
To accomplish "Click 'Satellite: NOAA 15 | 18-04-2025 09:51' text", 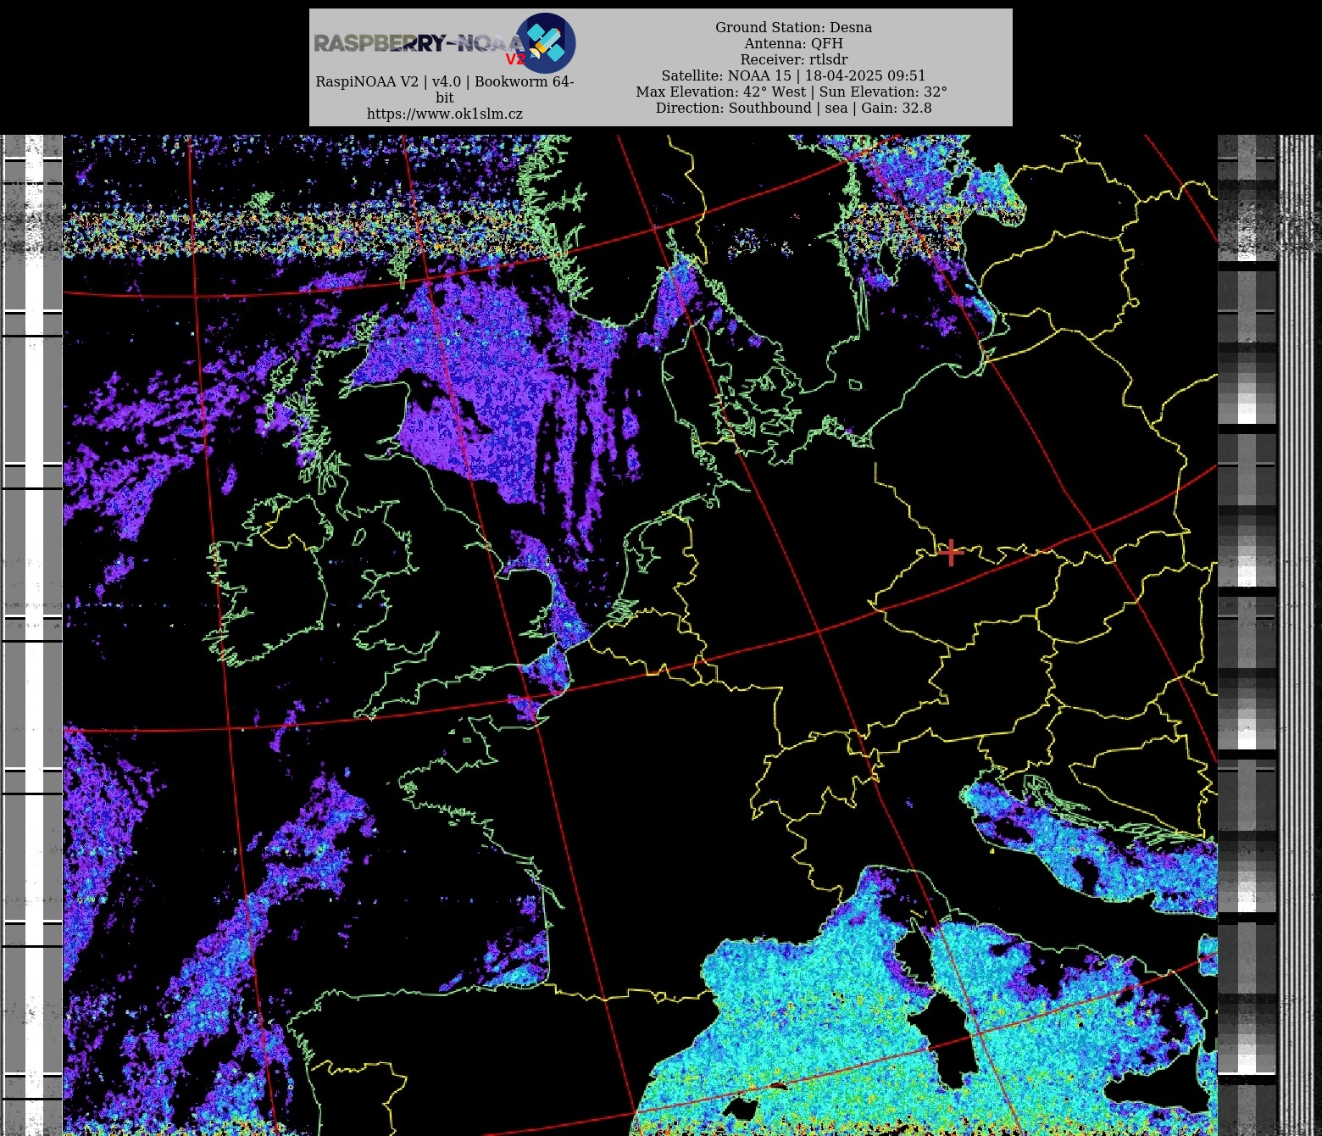I will click(x=793, y=75).
